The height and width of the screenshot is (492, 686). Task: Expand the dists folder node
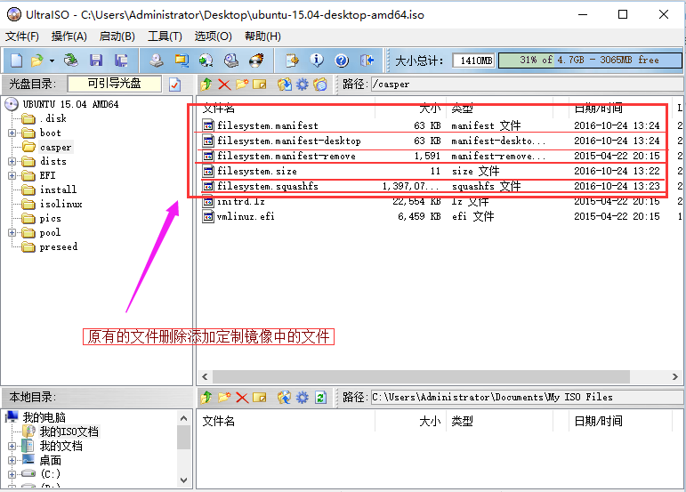click(x=12, y=161)
